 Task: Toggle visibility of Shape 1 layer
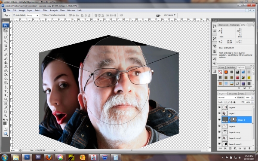pos(219,120)
